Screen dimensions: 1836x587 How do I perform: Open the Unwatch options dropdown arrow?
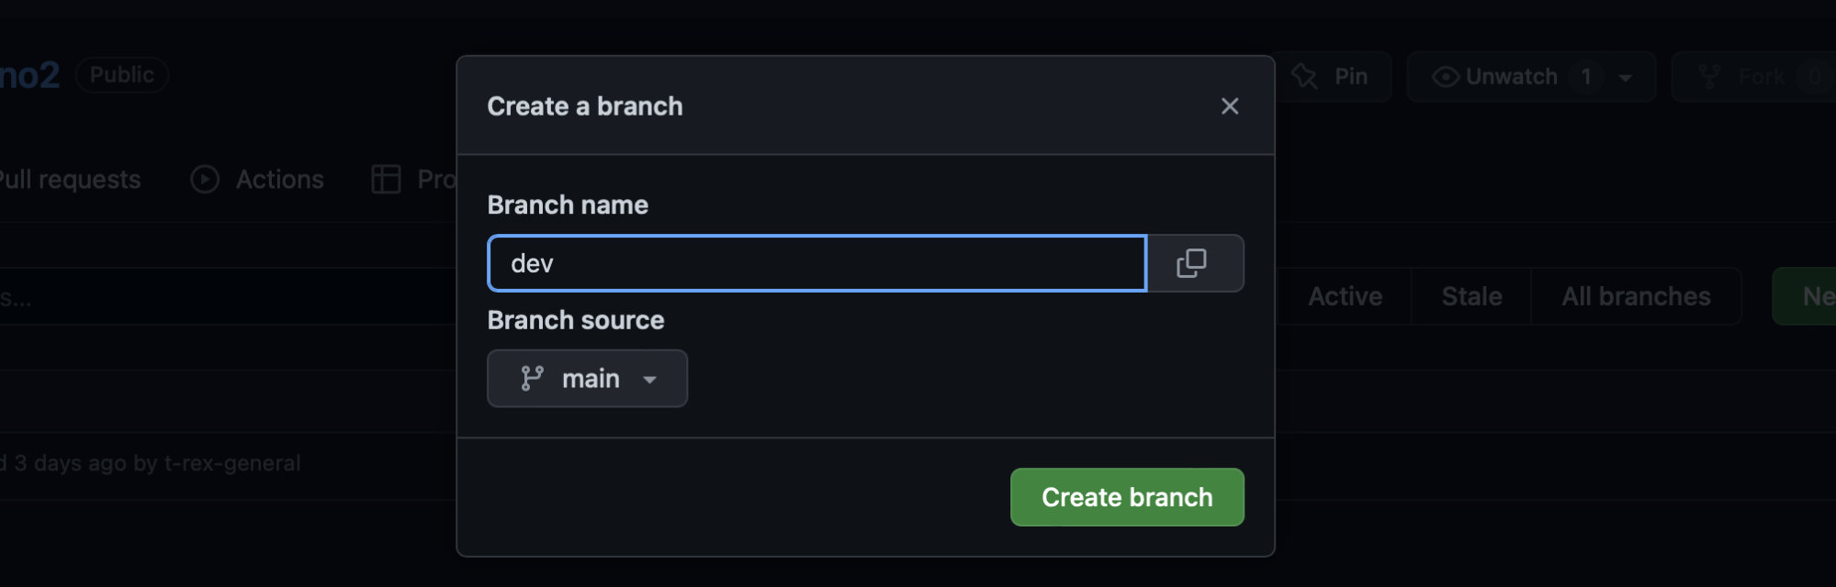[1626, 77]
